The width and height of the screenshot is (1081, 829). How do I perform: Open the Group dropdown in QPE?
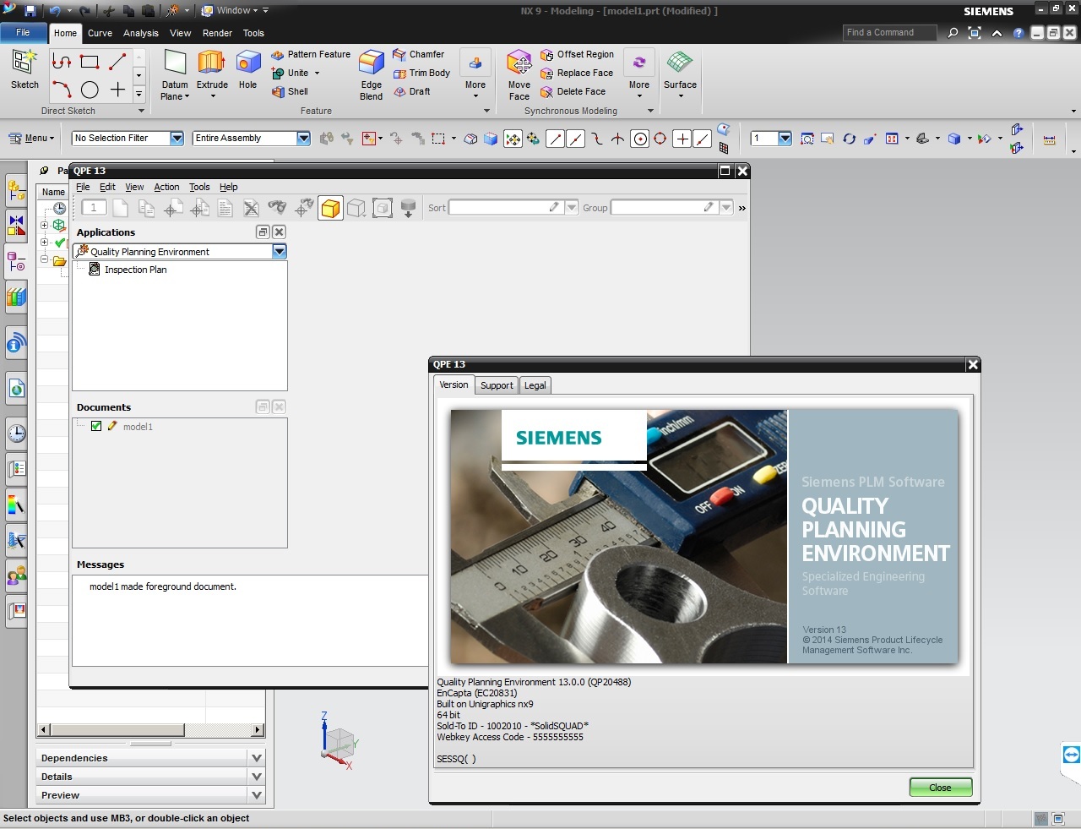click(x=726, y=207)
